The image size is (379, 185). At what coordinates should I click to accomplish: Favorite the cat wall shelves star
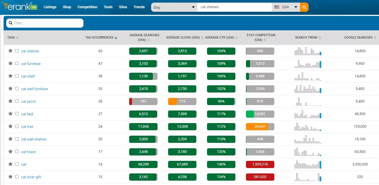tap(10, 139)
